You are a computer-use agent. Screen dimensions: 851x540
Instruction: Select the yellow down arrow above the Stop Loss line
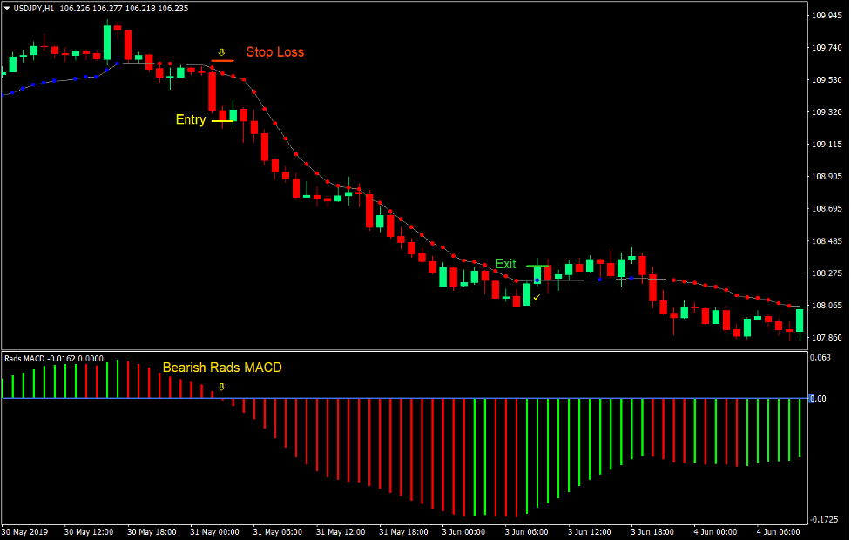pos(221,51)
